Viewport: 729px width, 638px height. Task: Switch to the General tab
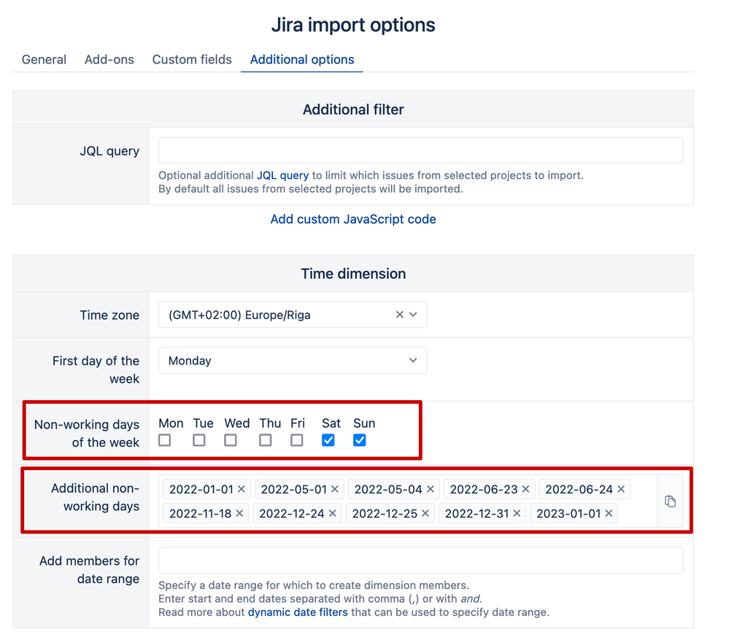[x=45, y=60]
